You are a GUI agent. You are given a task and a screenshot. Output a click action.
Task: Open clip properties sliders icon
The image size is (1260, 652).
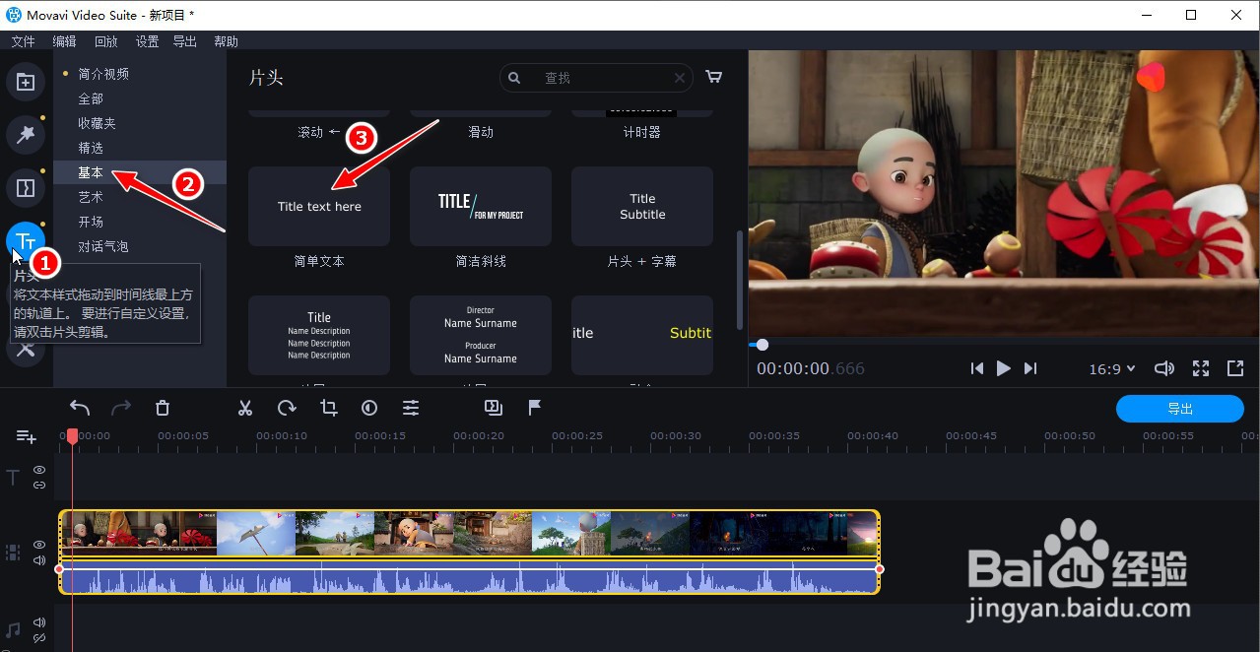point(411,408)
